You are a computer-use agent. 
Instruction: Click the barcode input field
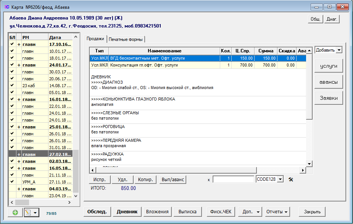[x=233, y=179]
